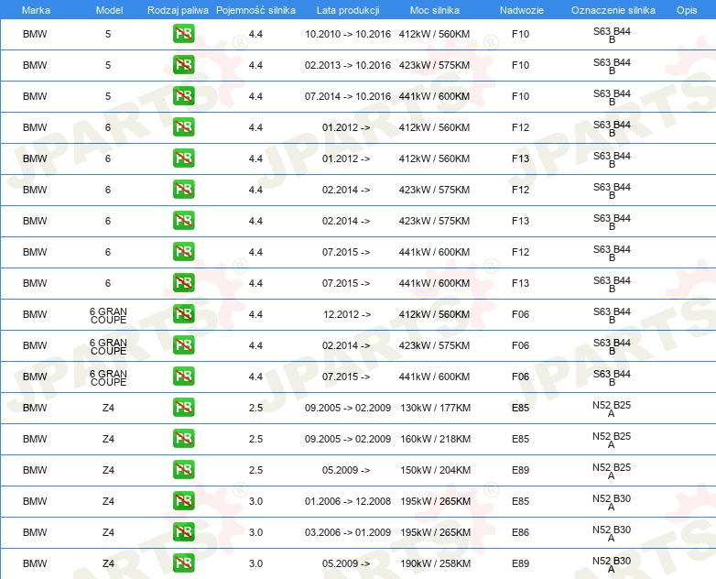Click the 150kW / 204KM power cell
This screenshot has width=716, height=579.
point(435,470)
